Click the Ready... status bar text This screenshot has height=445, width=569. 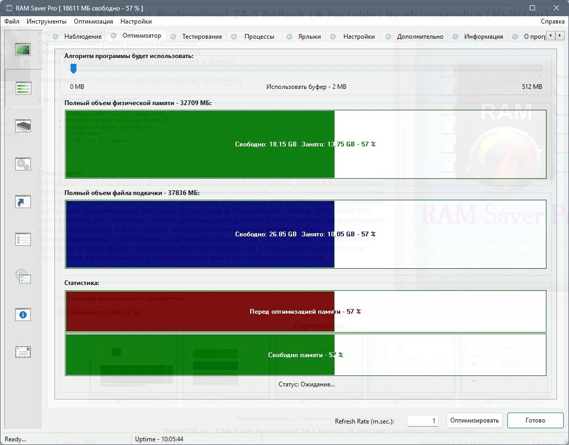[15, 439]
